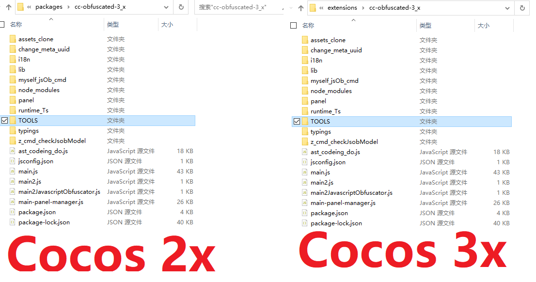This screenshot has height=282, width=536.
Task: Sort by 名称 column in left window
Action: pyautogui.click(x=16, y=25)
